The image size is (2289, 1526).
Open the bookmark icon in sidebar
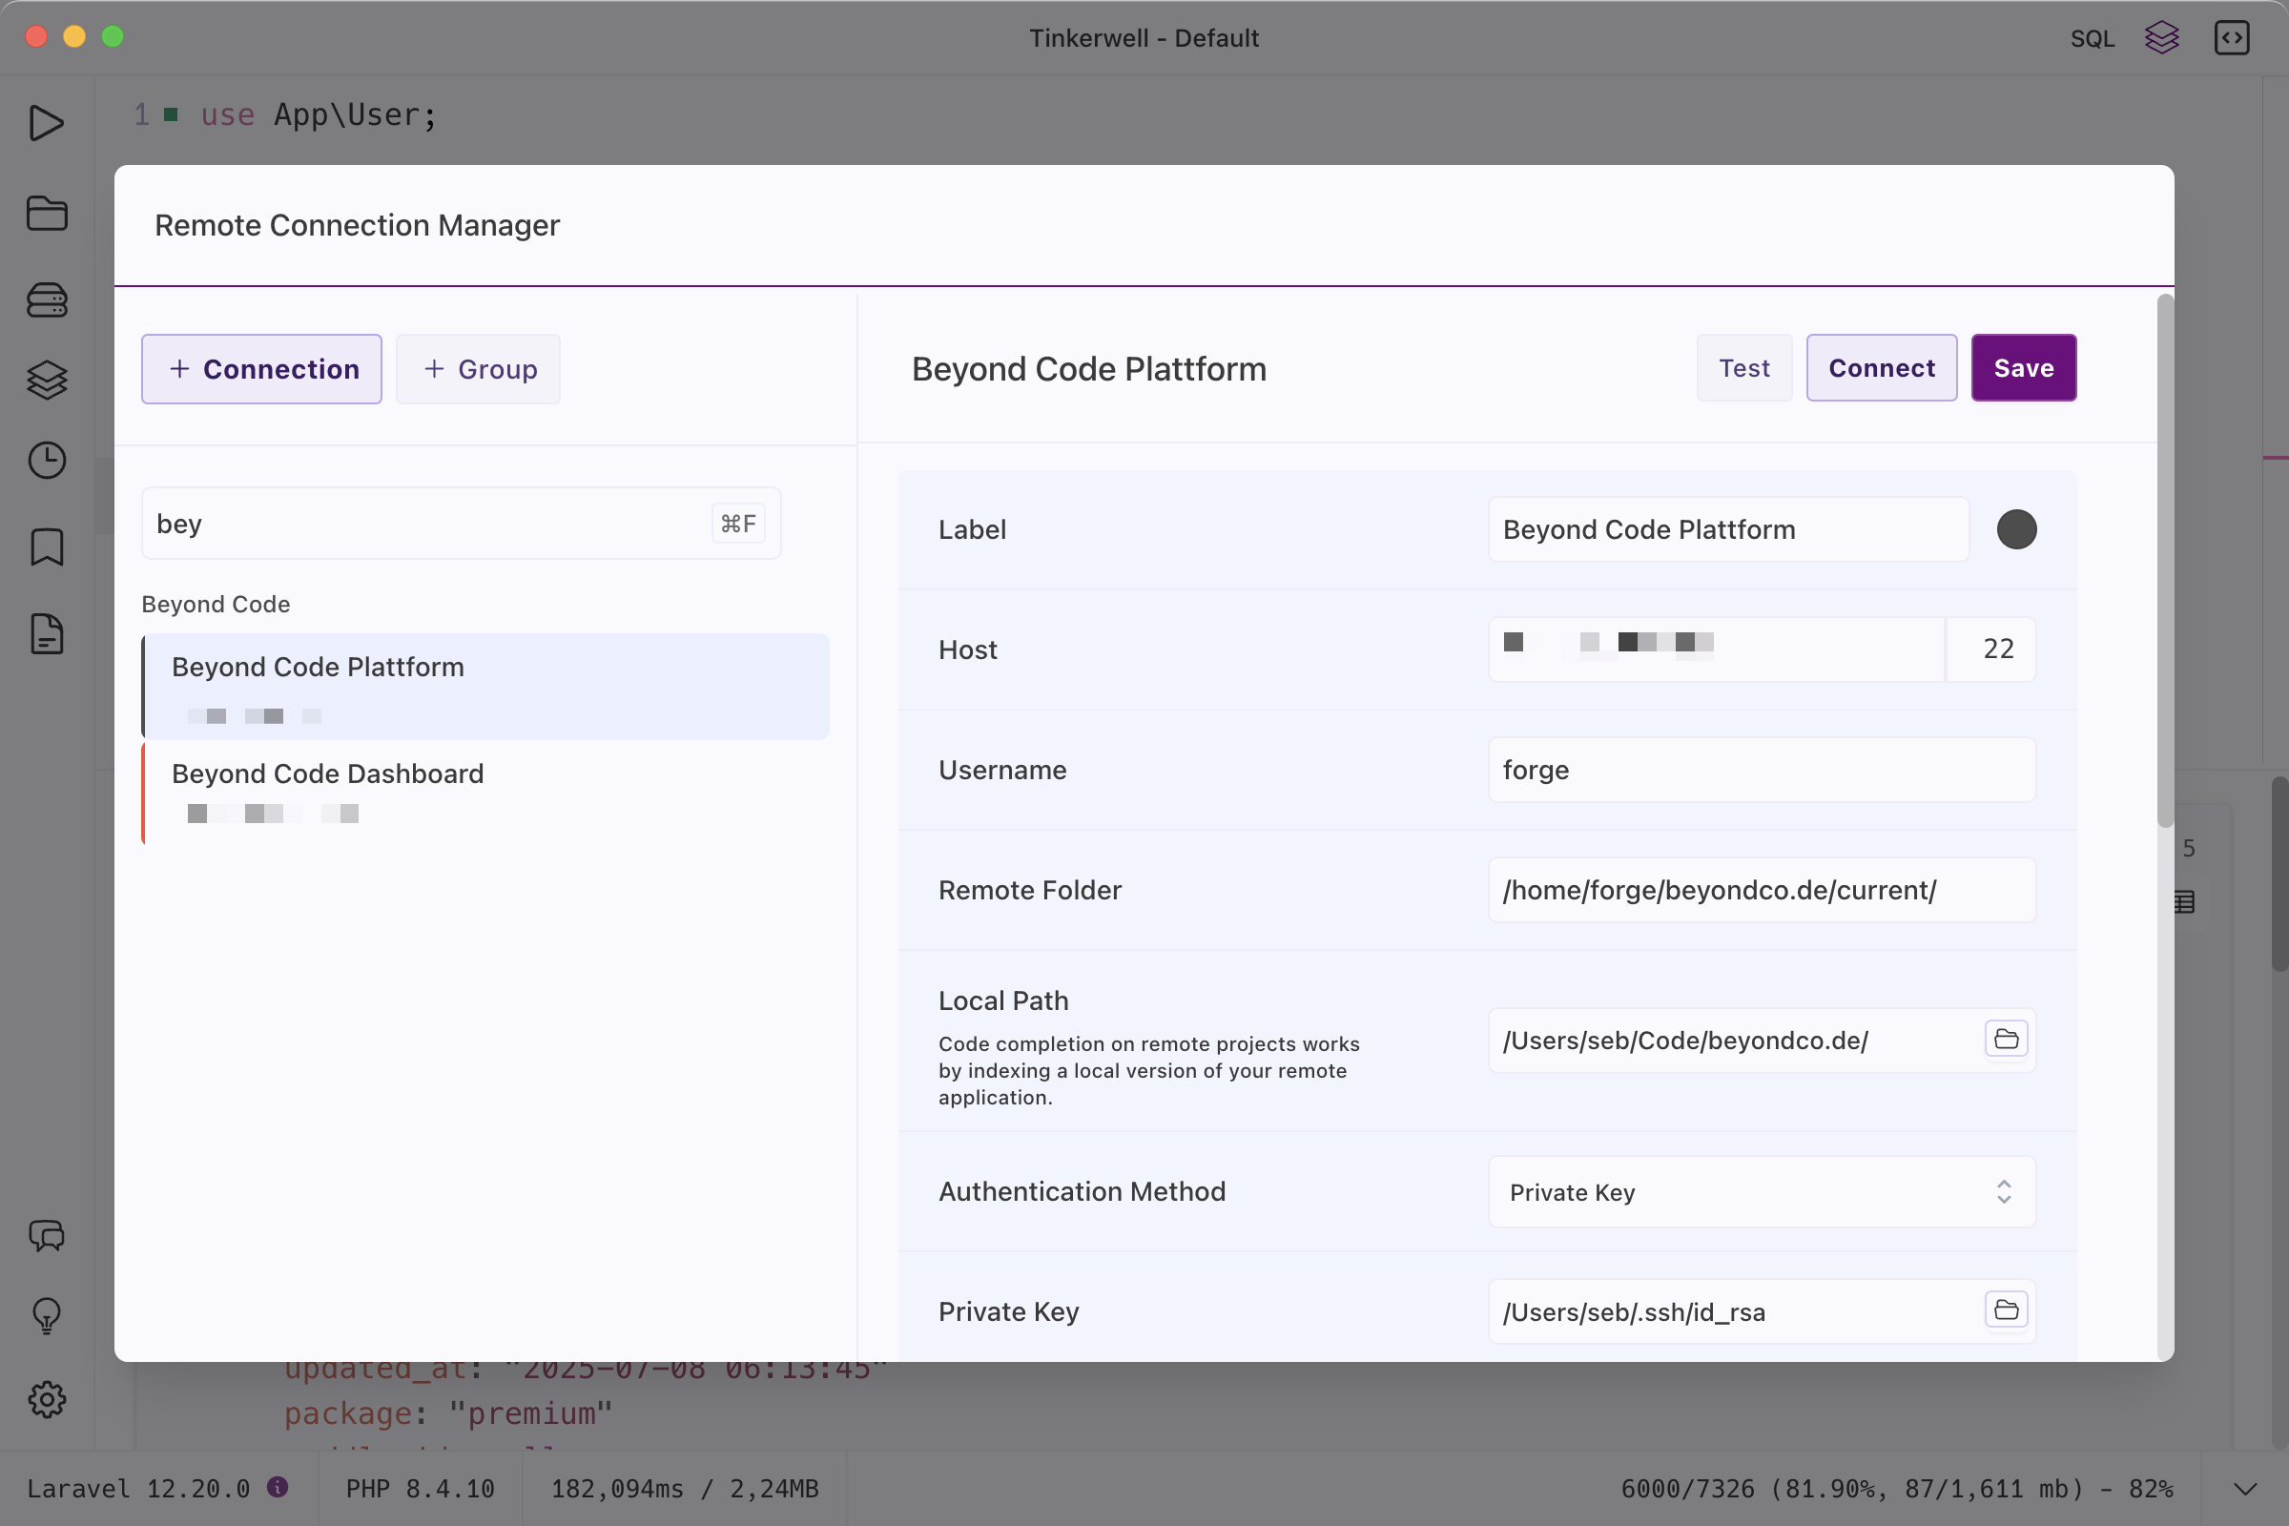click(46, 546)
